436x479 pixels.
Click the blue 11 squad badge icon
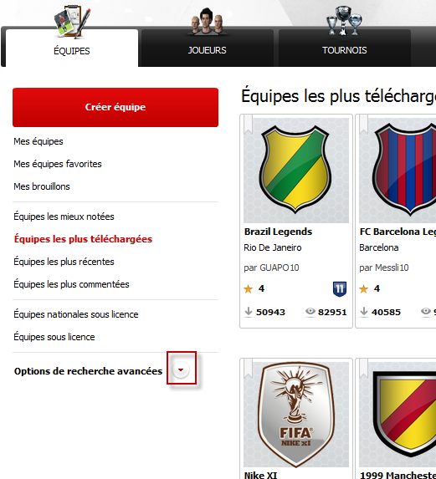340,288
